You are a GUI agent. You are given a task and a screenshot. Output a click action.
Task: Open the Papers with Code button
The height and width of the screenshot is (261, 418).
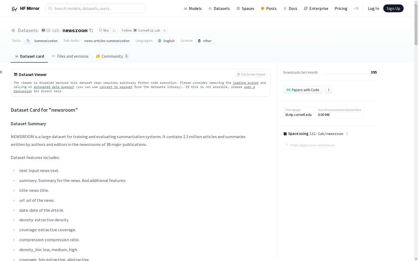[x=303, y=90]
